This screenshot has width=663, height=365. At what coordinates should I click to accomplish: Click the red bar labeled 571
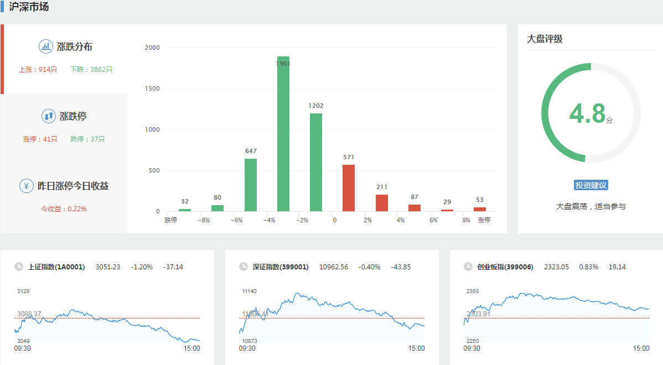348,188
